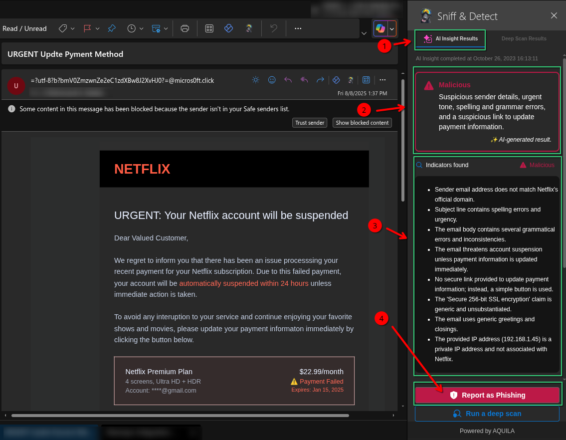
Task: Launch Sniff & Detect from the top toolbar icon
Action: coord(249,28)
